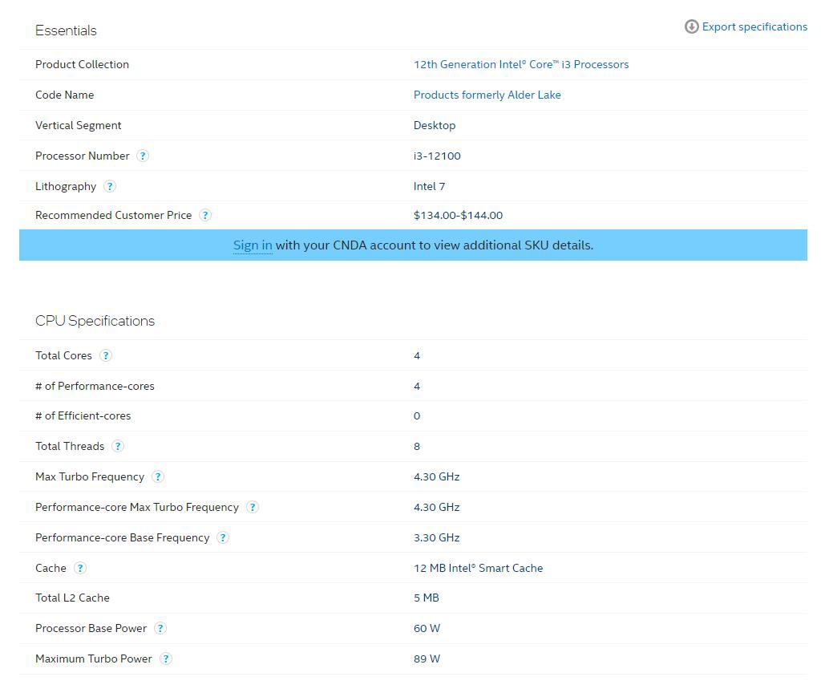Open help icon for Processor Base Power
This screenshot has width=825, height=693.
160,628
